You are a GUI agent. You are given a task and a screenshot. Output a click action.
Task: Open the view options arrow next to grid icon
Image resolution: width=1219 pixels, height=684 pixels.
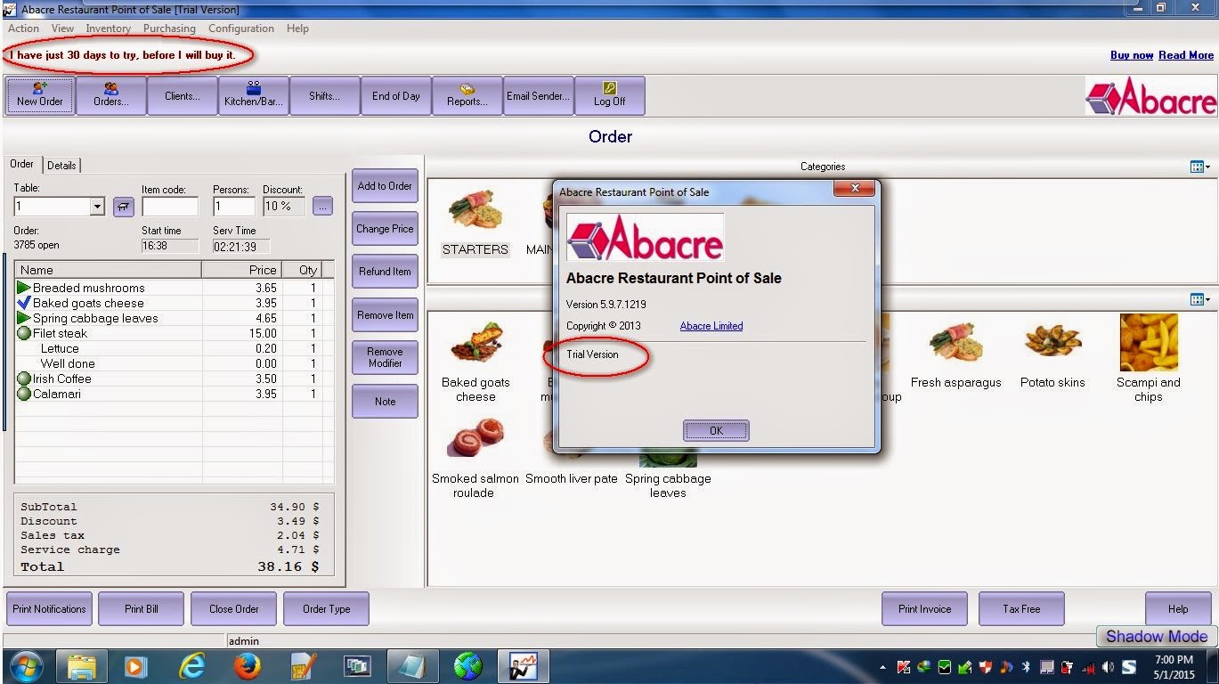tap(1208, 167)
